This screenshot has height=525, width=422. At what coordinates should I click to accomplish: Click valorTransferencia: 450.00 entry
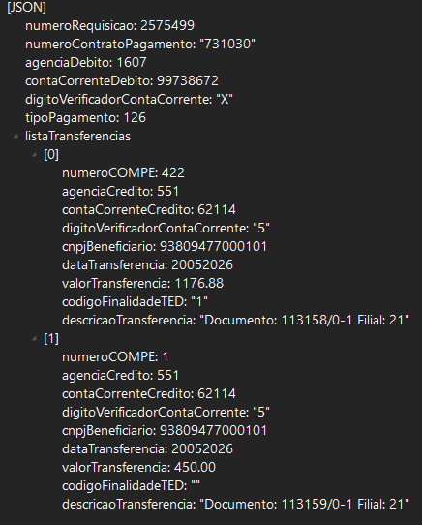(x=138, y=468)
